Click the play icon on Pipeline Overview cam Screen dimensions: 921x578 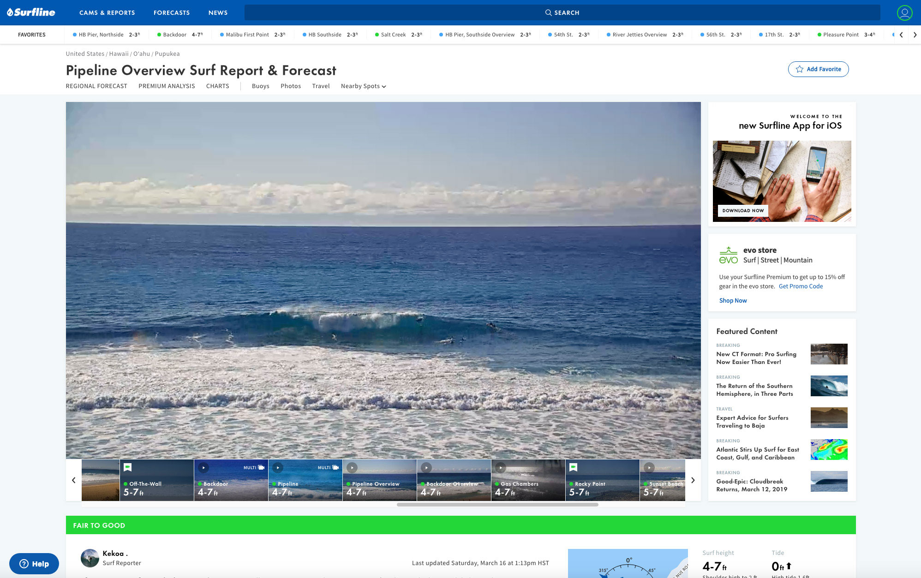pyautogui.click(x=352, y=467)
